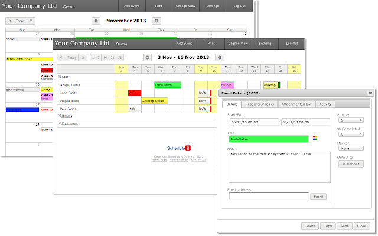Click the green Installation title field

[x=269, y=139]
